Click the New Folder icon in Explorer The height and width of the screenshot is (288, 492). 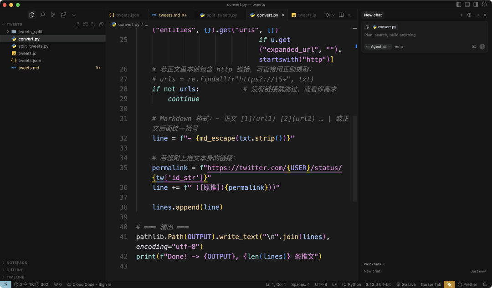85,24
